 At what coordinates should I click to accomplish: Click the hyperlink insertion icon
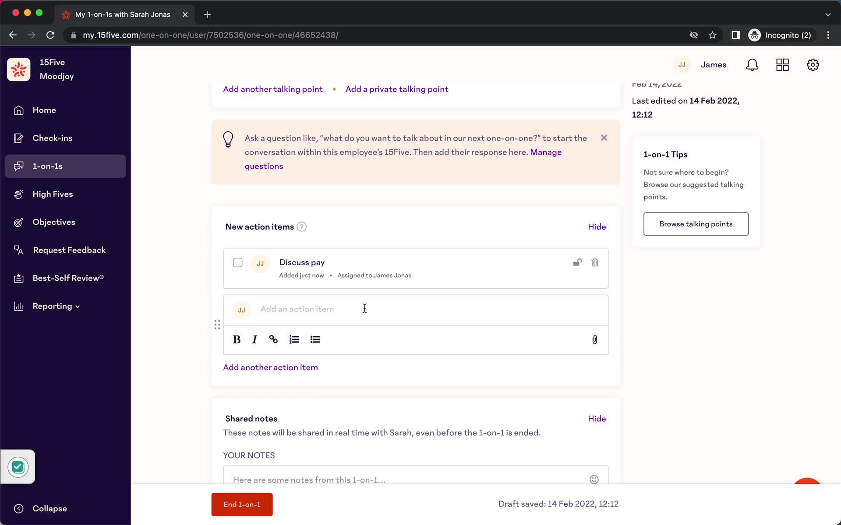tap(274, 339)
